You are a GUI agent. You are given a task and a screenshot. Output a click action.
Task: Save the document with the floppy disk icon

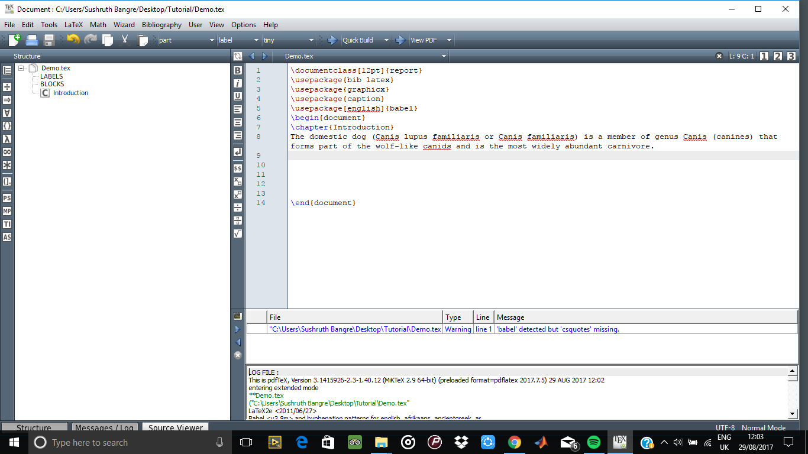point(49,40)
